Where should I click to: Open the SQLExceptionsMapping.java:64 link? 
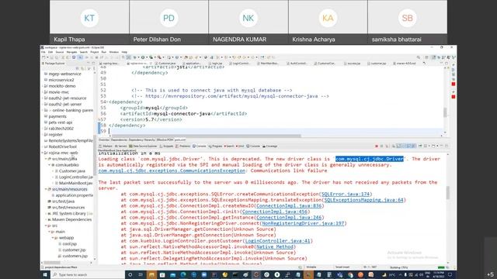[363, 200]
